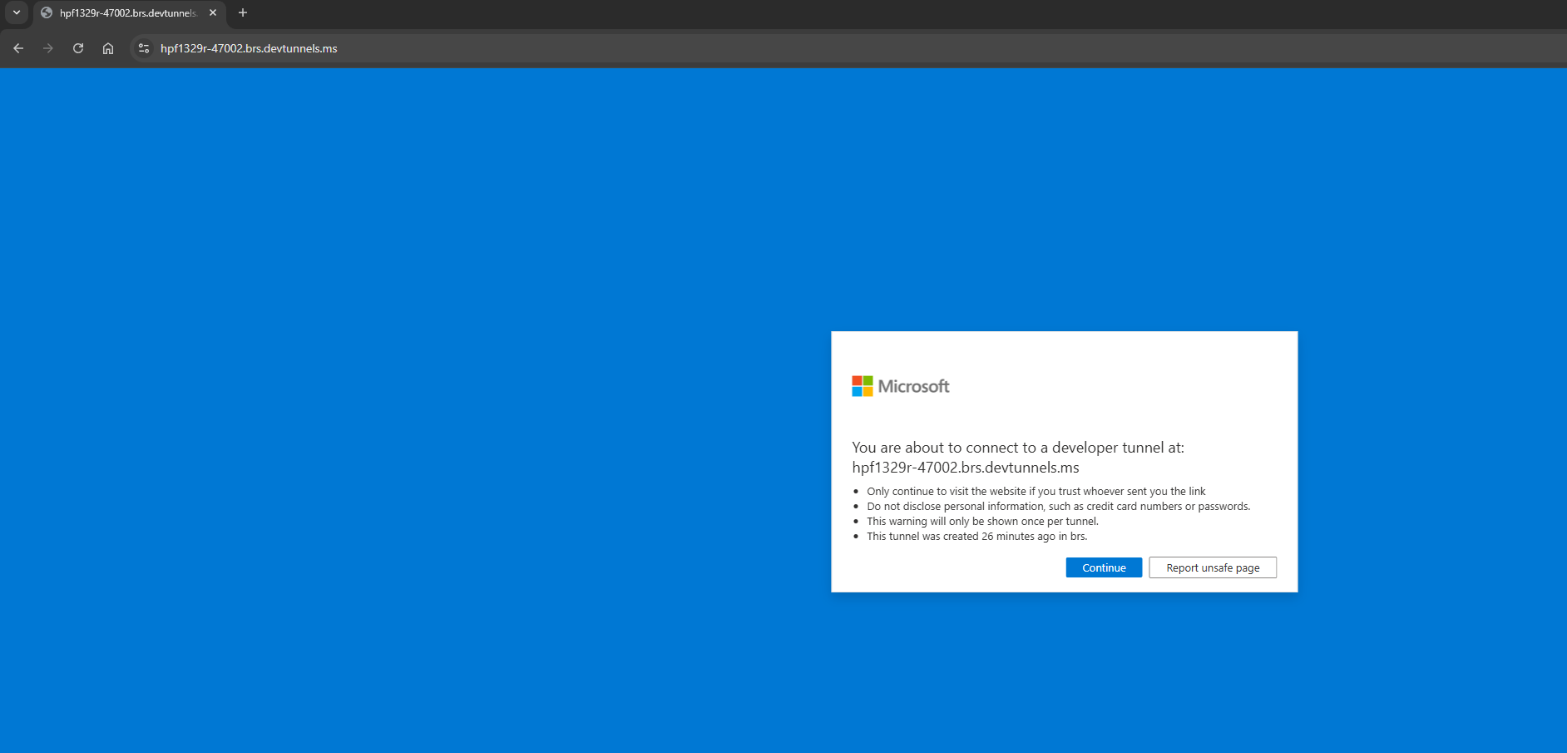Click the 'You are about to connect' heading

tap(1017, 448)
